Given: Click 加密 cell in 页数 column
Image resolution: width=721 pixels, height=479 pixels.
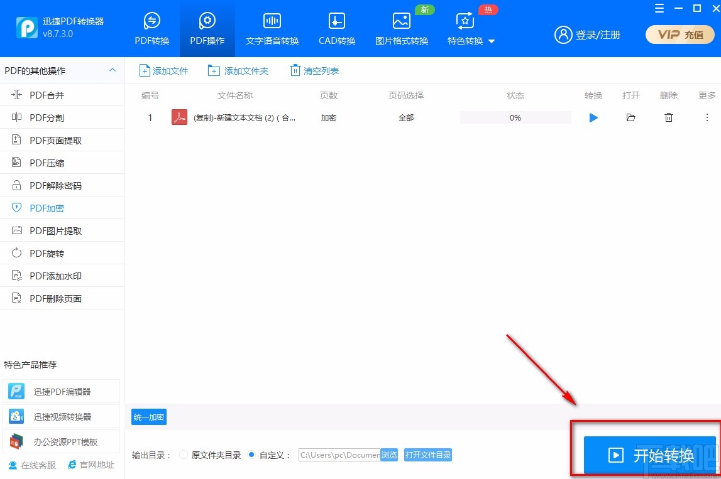Looking at the screenshot, I should tap(329, 117).
